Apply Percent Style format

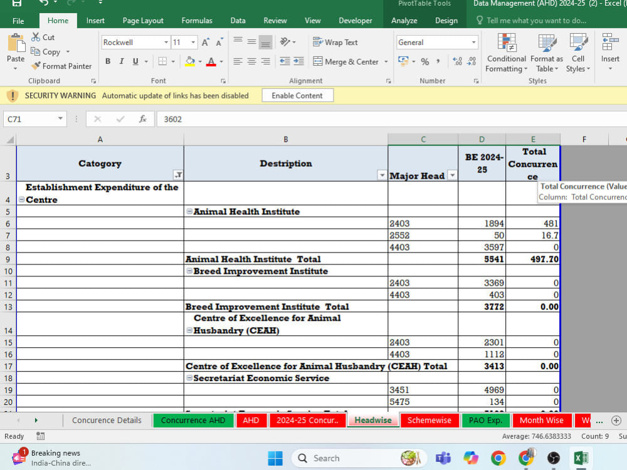click(x=425, y=61)
